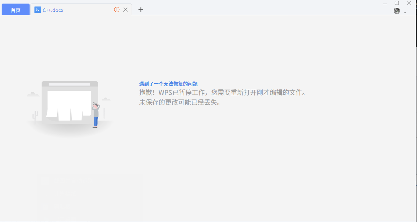417x222 pixels.
Task: Select the C++.docx document tab
Action: (x=81, y=10)
